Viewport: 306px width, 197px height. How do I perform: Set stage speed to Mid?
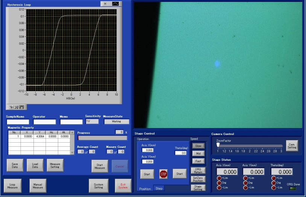point(198,153)
